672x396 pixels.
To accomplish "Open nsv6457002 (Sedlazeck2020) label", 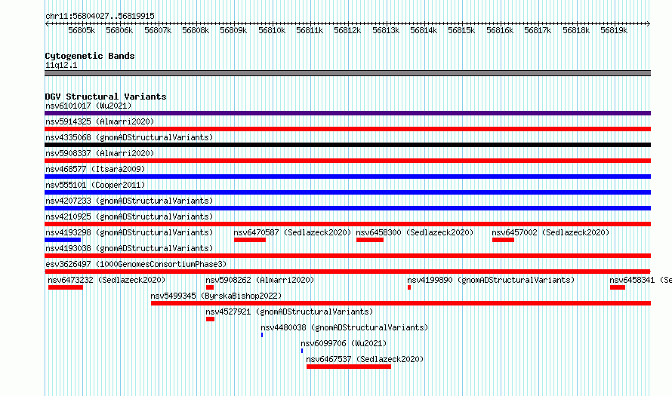I will pyautogui.click(x=550, y=232).
